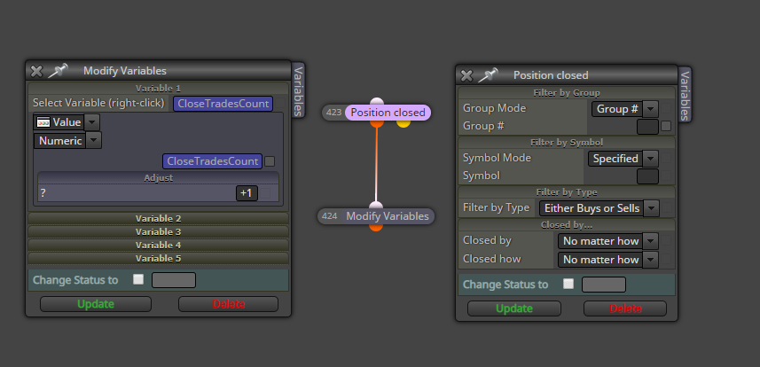Open the Value dropdown arrow
Screen dimensions: 760x367
pyautogui.click(x=92, y=122)
